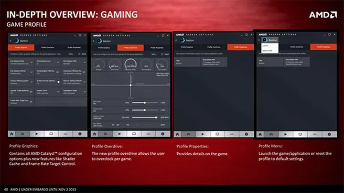Select Display monitor icon in Profile OverDrive window

point(134,134)
